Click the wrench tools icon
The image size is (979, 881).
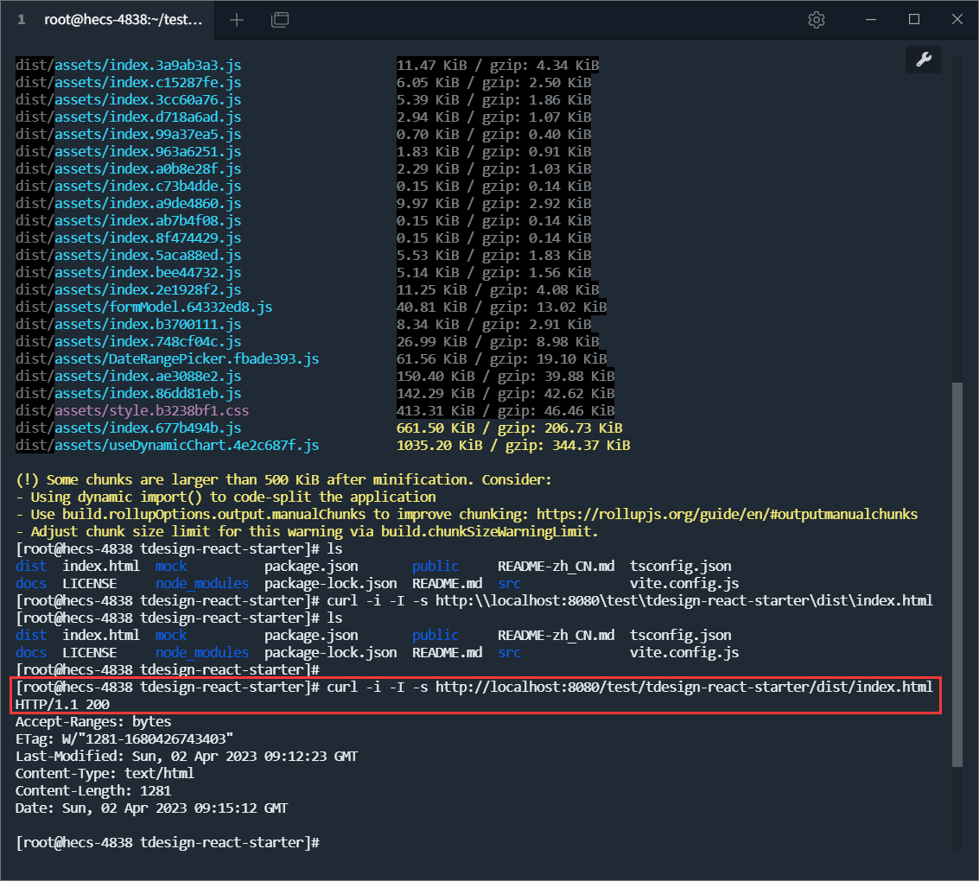coord(924,60)
